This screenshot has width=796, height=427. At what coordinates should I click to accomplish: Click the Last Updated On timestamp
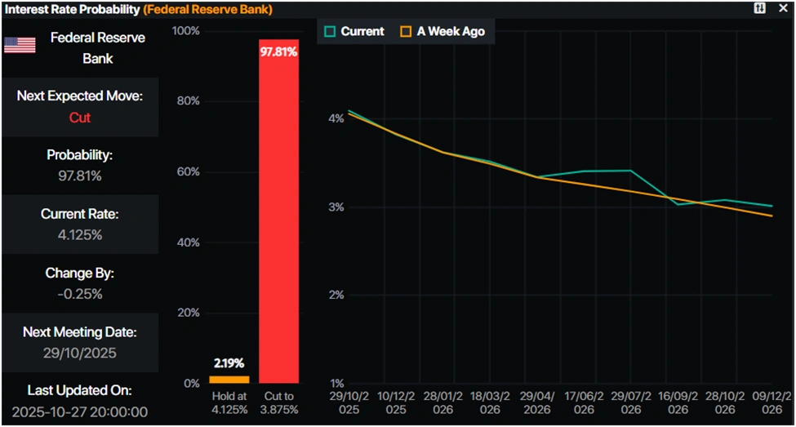point(79,412)
